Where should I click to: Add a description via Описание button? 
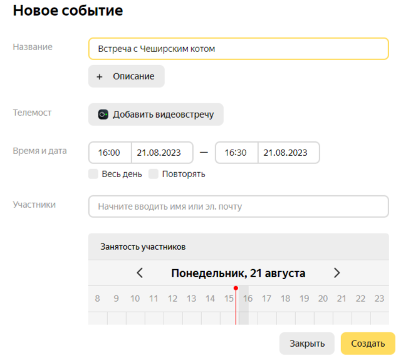coord(127,76)
